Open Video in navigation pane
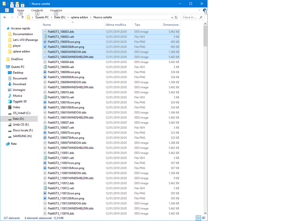This screenshot has width=291, height=221. point(16,107)
